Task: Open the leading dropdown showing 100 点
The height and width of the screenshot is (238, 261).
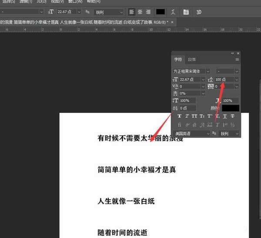Action: click(237, 79)
